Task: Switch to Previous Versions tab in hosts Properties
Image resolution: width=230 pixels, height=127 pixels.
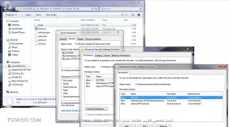Action: point(93,39)
